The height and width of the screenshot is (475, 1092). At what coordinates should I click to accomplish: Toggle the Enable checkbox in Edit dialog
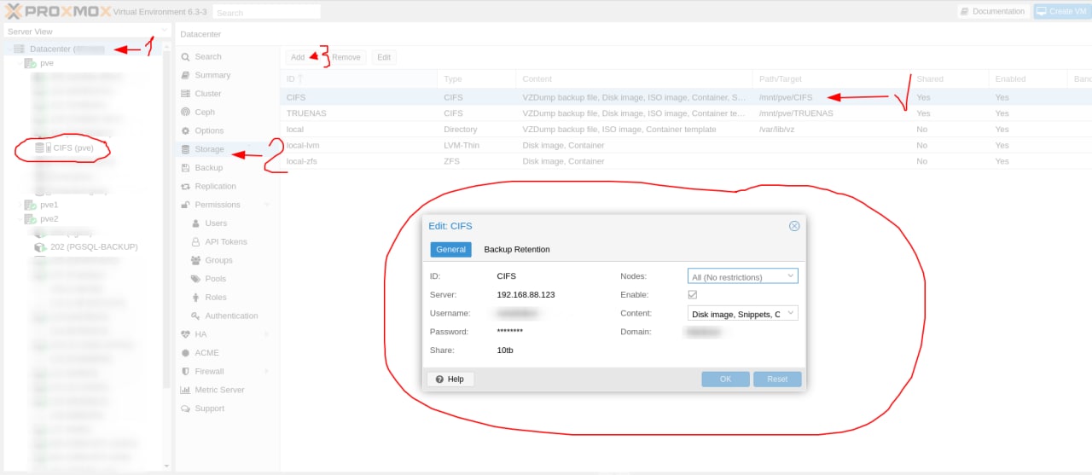point(693,294)
